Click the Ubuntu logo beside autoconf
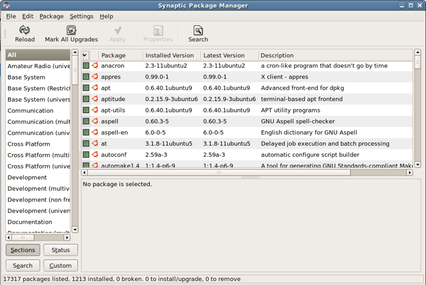This screenshot has width=426, height=285. coord(95,154)
